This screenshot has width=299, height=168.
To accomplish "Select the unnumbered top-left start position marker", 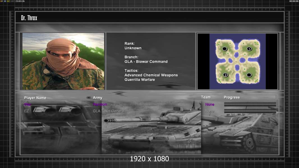I will pos(225,49).
